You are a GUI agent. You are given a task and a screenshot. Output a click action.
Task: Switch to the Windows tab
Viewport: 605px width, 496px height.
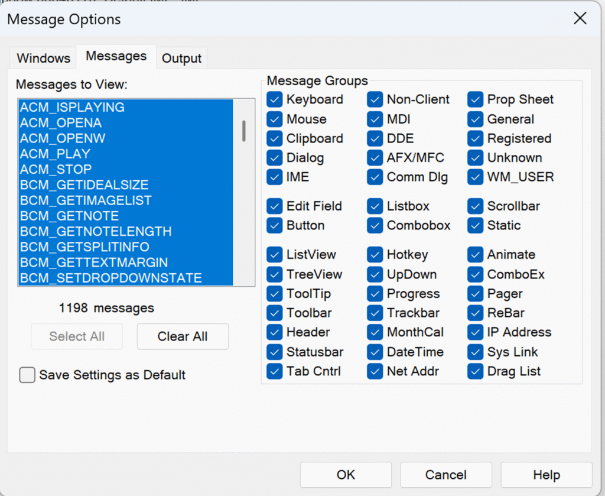coord(43,58)
